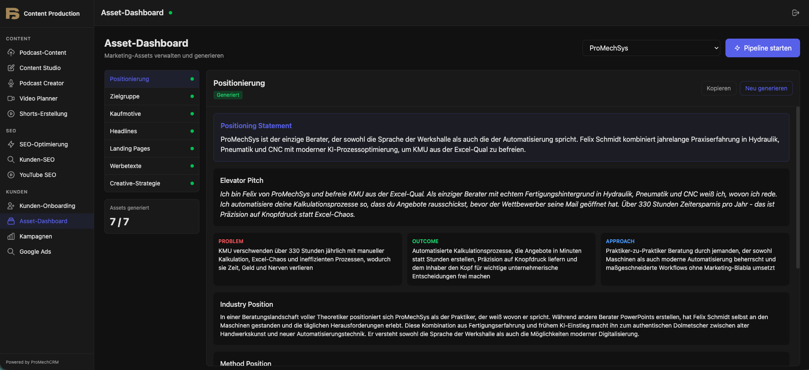Image resolution: width=809 pixels, height=370 pixels.
Task: Switch to the Headlines asset tab
Action: pos(151,131)
